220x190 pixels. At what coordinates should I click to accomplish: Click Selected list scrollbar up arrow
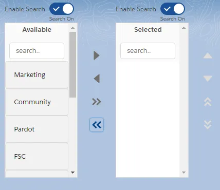[x=184, y=28]
